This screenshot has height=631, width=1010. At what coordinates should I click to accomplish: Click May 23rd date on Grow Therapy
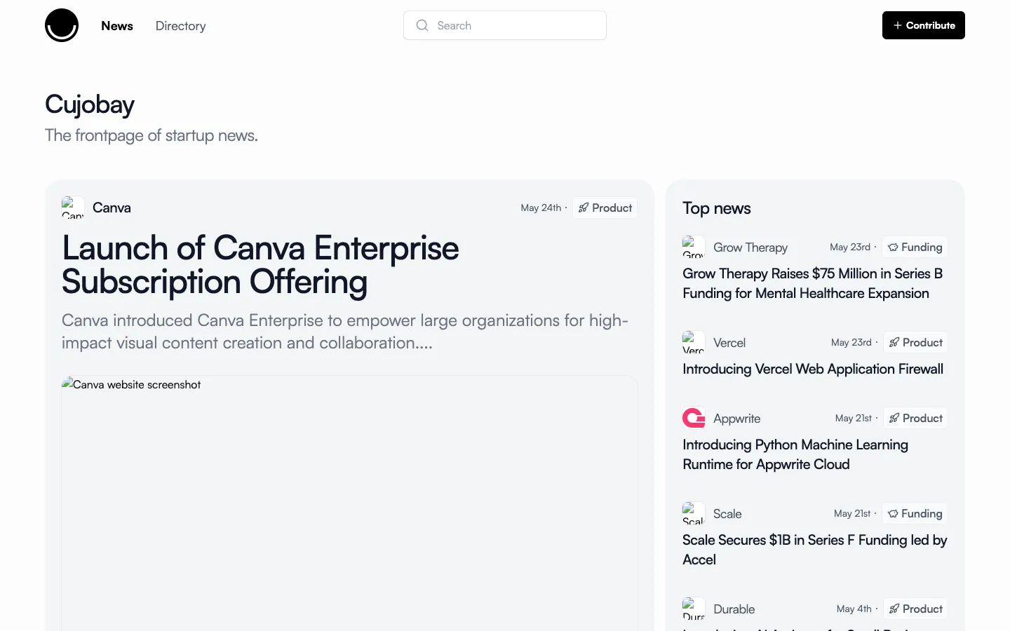(850, 247)
